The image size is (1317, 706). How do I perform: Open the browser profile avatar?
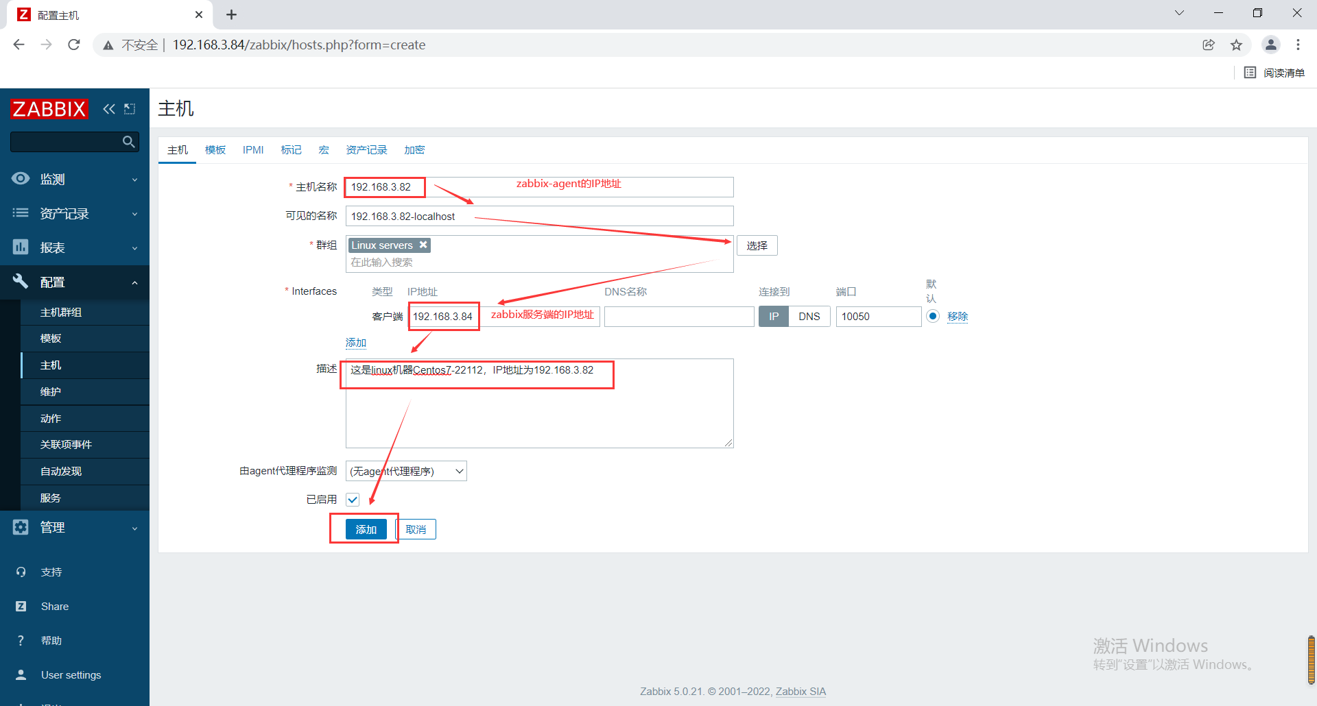[x=1270, y=45]
